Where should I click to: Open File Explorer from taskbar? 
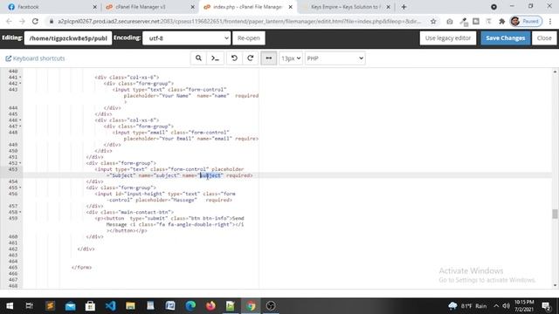click(x=130, y=306)
